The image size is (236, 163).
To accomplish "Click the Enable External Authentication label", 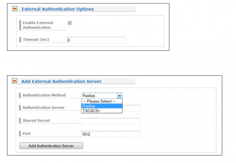I will coord(38,25).
